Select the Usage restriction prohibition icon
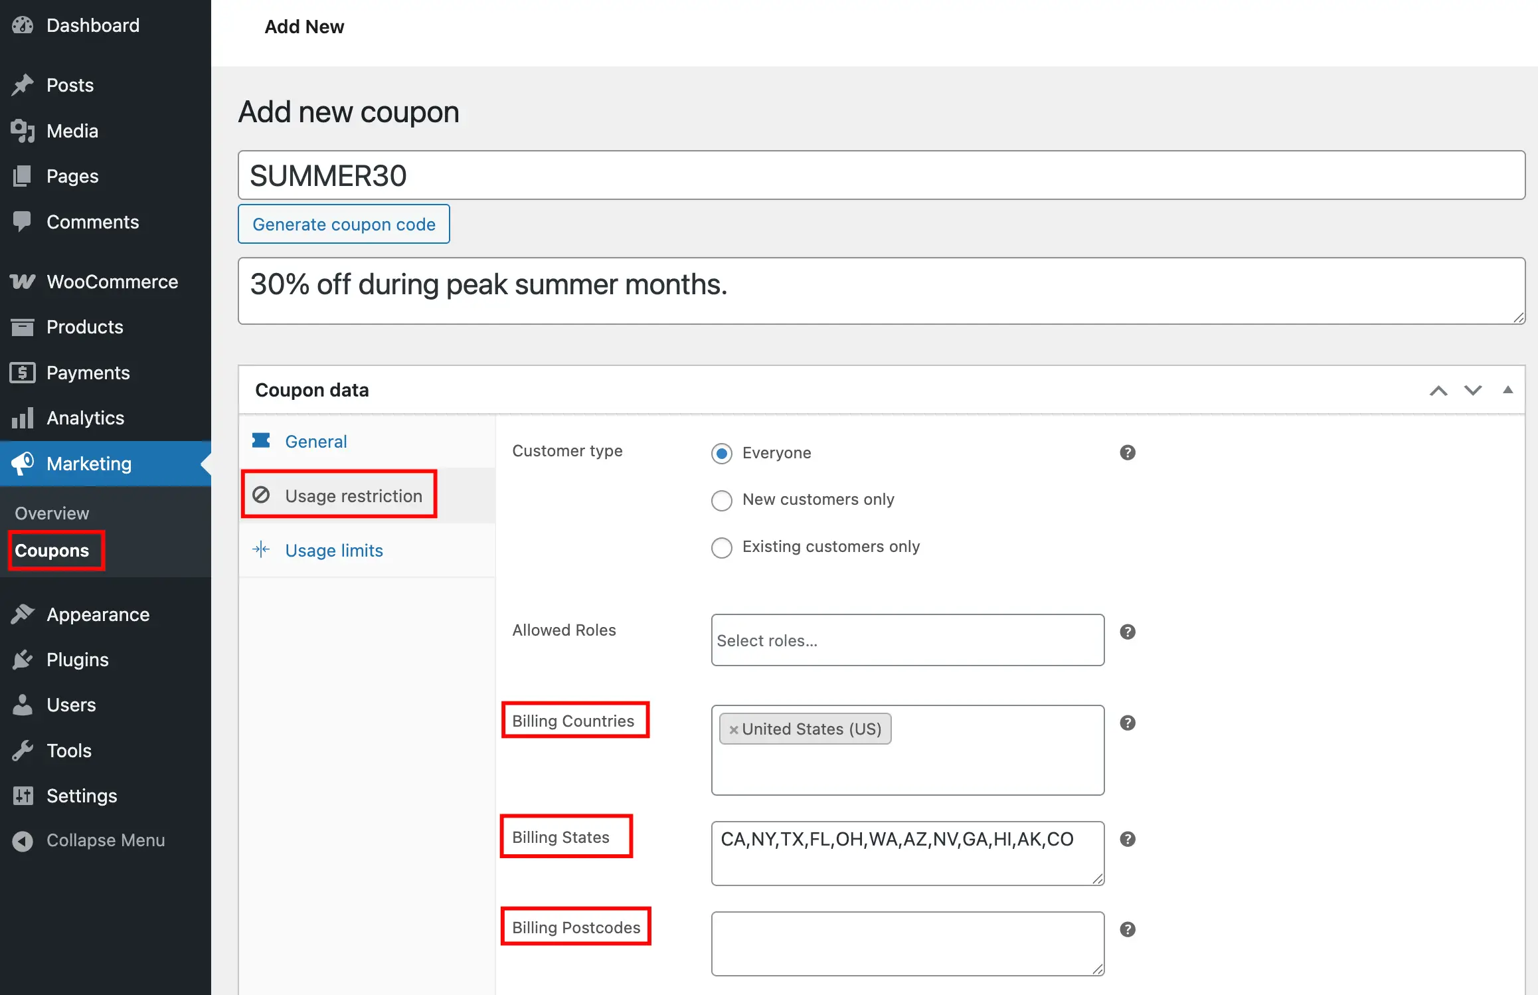 tap(261, 495)
